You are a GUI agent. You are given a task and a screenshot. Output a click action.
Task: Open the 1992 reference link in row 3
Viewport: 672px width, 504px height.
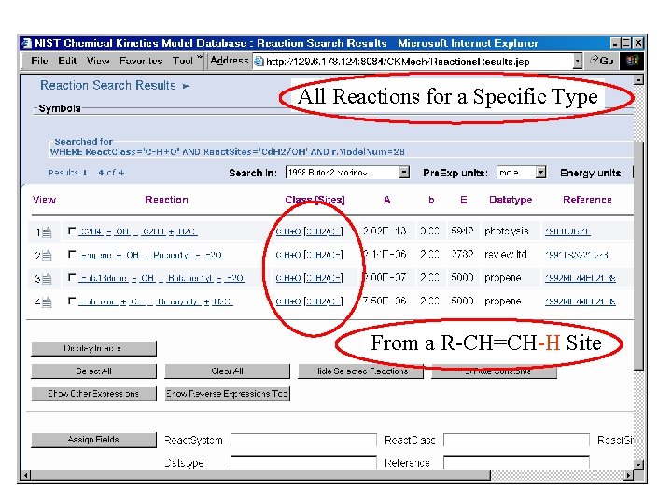581,278
